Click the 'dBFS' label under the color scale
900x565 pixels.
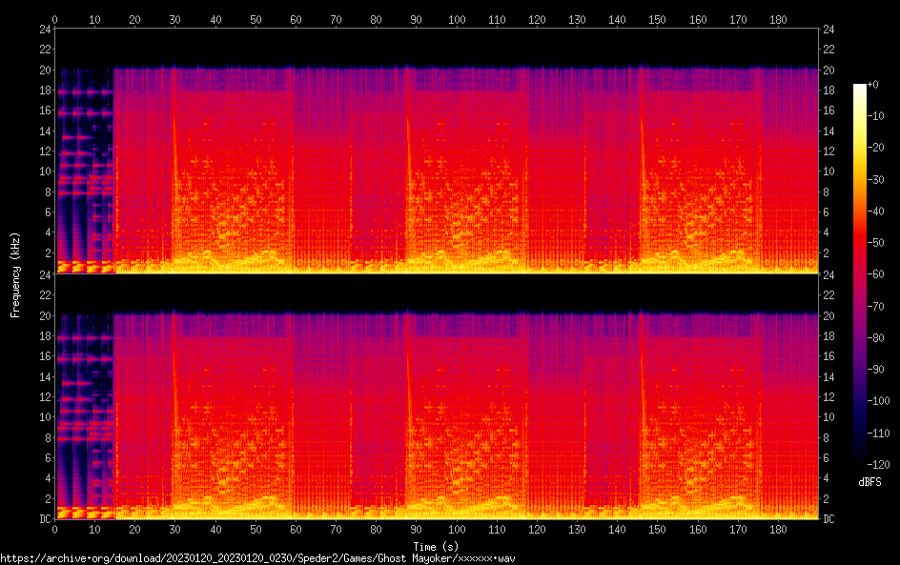(869, 483)
